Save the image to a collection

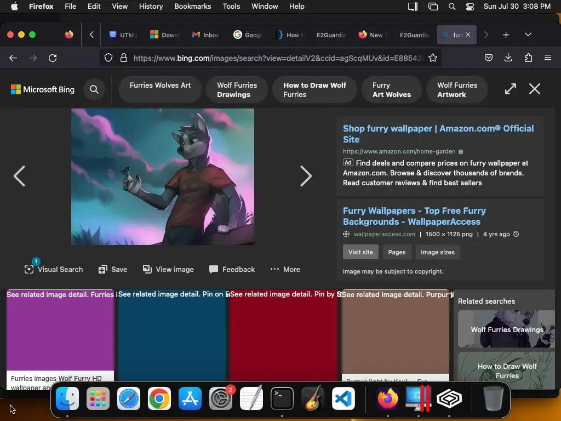point(113,269)
